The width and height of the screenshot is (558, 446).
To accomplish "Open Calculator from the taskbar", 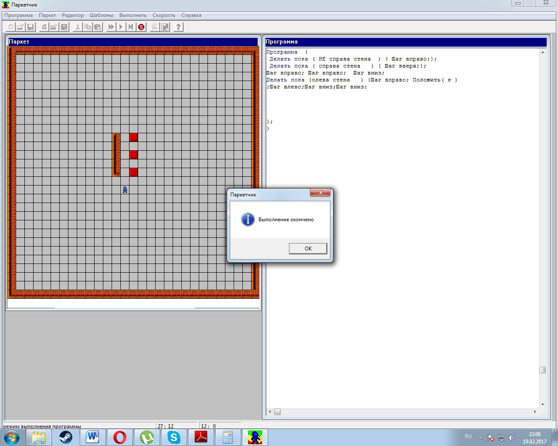I will pyautogui.click(x=228, y=437).
